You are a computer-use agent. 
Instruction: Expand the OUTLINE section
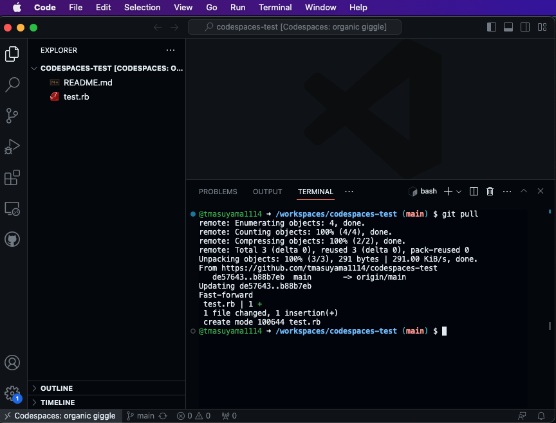point(57,388)
